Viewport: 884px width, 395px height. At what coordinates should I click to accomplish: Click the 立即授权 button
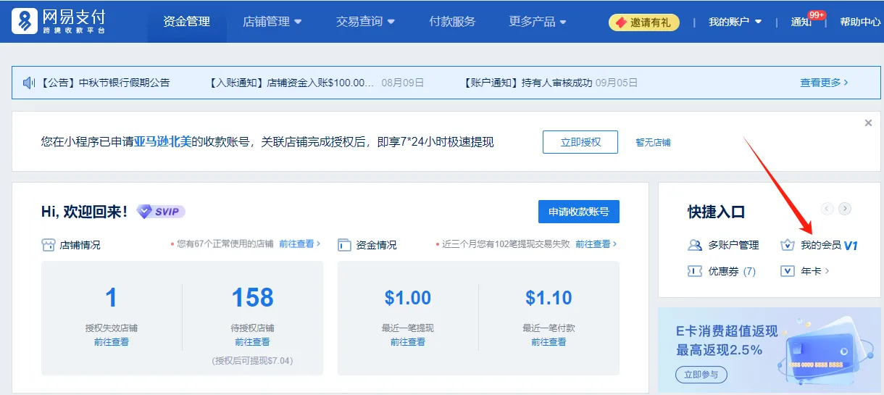[x=580, y=142]
